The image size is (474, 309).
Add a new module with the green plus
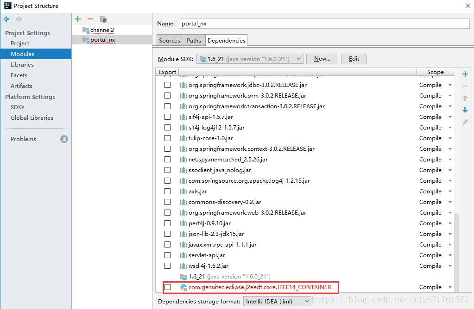(78, 19)
